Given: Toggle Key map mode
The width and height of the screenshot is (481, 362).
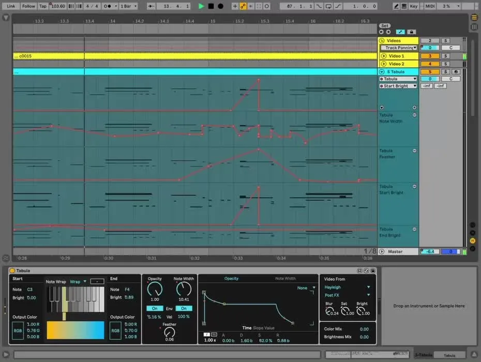Looking at the screenshot, I should click(414, 6).
